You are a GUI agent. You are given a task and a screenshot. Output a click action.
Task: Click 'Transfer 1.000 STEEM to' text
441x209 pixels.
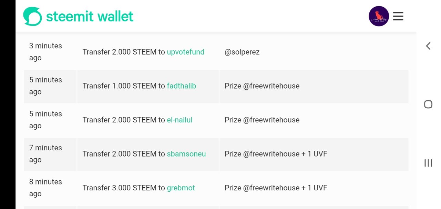point(124,86)
